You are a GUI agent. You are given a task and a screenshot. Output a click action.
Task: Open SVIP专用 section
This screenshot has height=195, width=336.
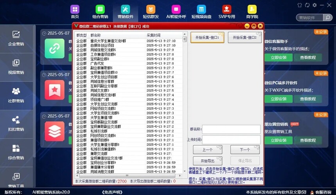[227, 12]
